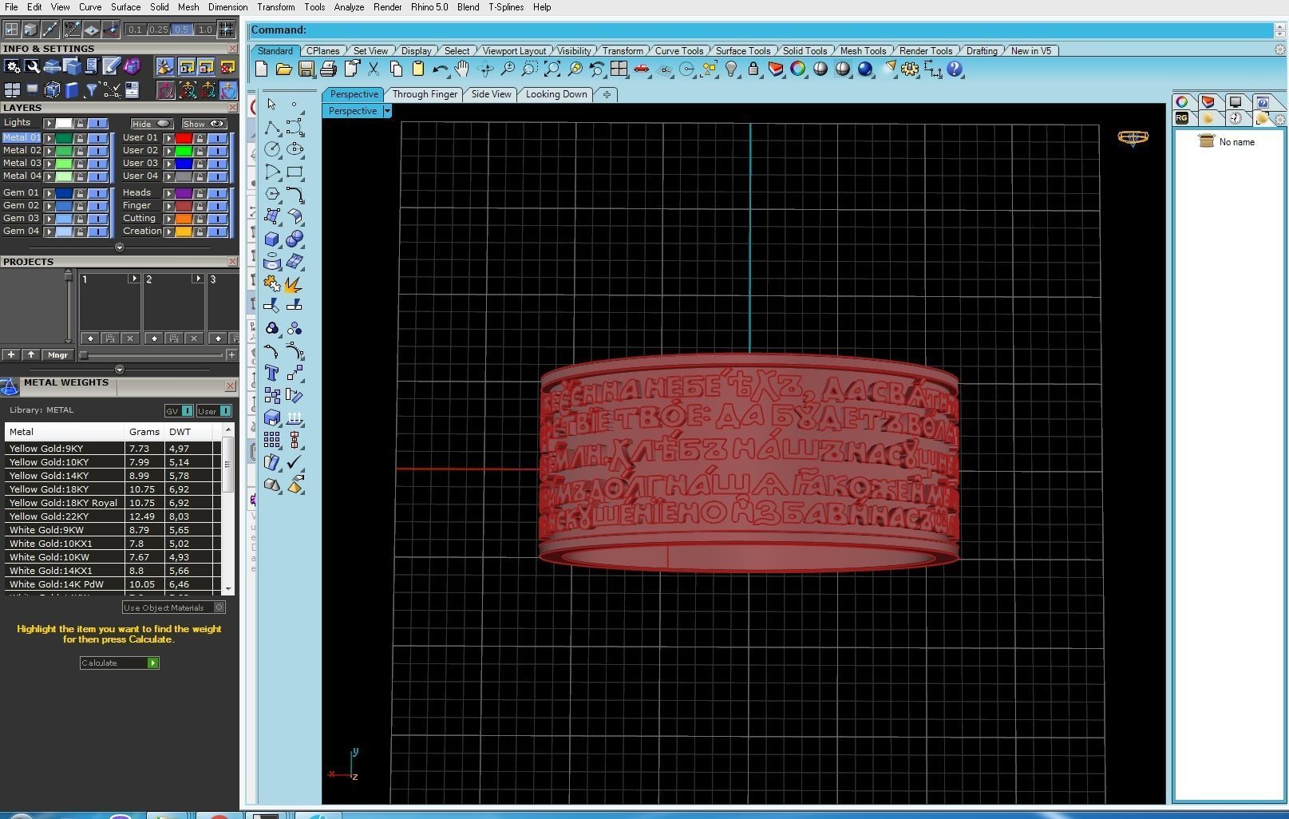
Task: Click the Print icon
Action: [x=328, y=69]
